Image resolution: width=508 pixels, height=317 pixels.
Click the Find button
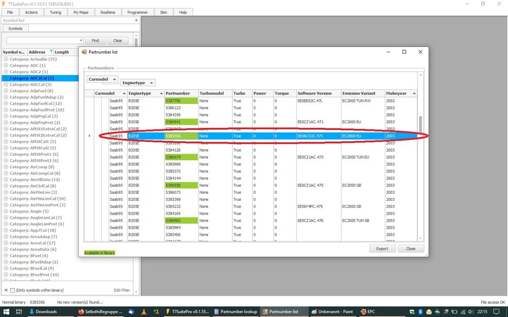click(x=96, y=41)
